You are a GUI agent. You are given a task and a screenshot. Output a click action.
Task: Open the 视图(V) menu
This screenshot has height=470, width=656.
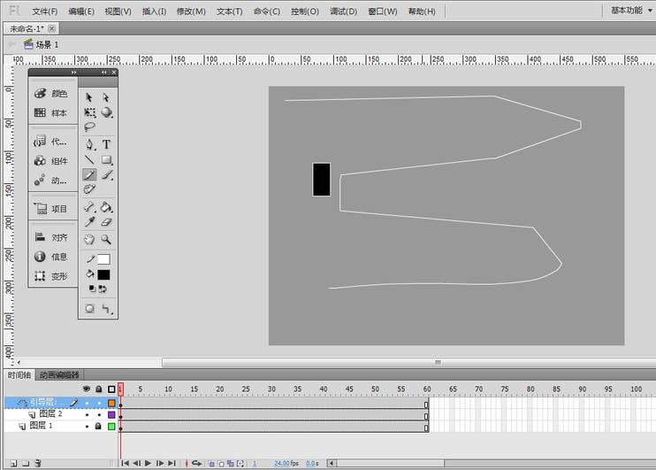click(118, 12)
